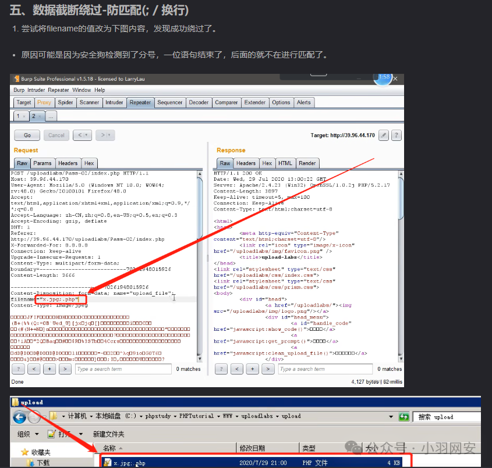This screenshot has width=492, height=468.
Task: Open the Window menu
Action: pyautogui.click(x=82, y=90)
